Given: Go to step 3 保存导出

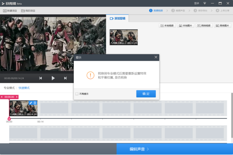Looking at the screenshot, I should 200,11.
